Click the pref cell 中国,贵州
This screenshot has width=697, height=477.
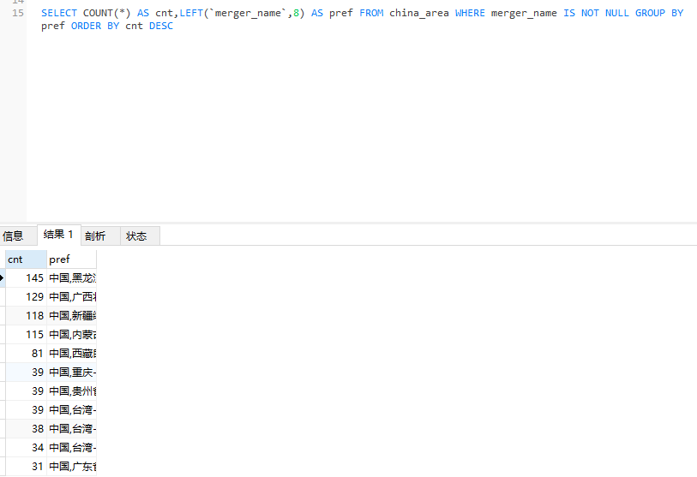(72, 391)
